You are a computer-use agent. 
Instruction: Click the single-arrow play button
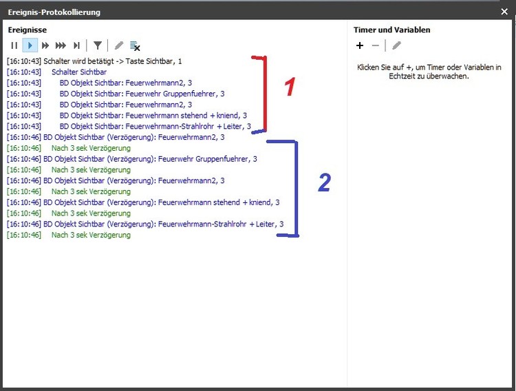click(30, 45)
